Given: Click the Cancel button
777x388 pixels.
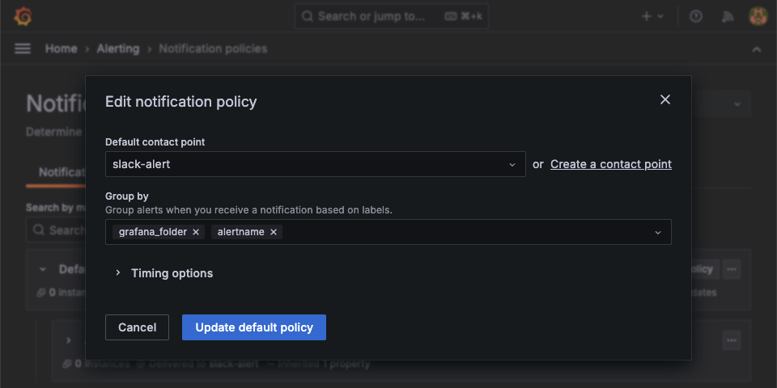Looking at the screenshot, I should tap(137, 327).
